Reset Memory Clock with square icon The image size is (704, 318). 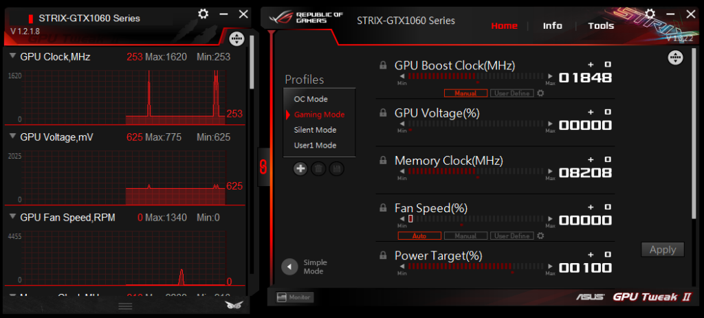(608, 159)
